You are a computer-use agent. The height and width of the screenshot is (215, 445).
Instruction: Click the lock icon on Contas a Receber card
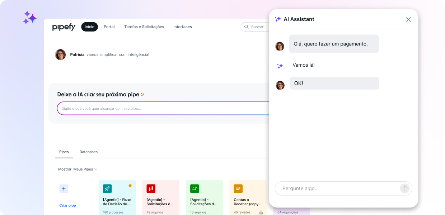click(261, 212)
